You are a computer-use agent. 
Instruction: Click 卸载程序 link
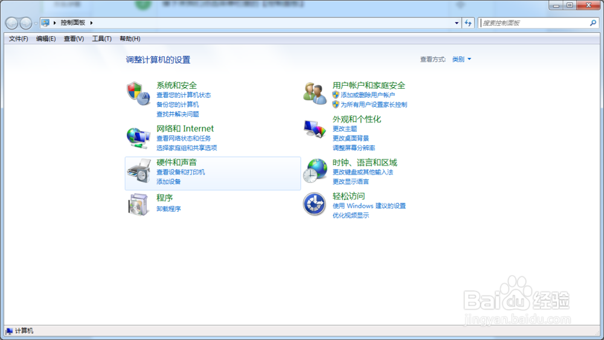[169, 209]
